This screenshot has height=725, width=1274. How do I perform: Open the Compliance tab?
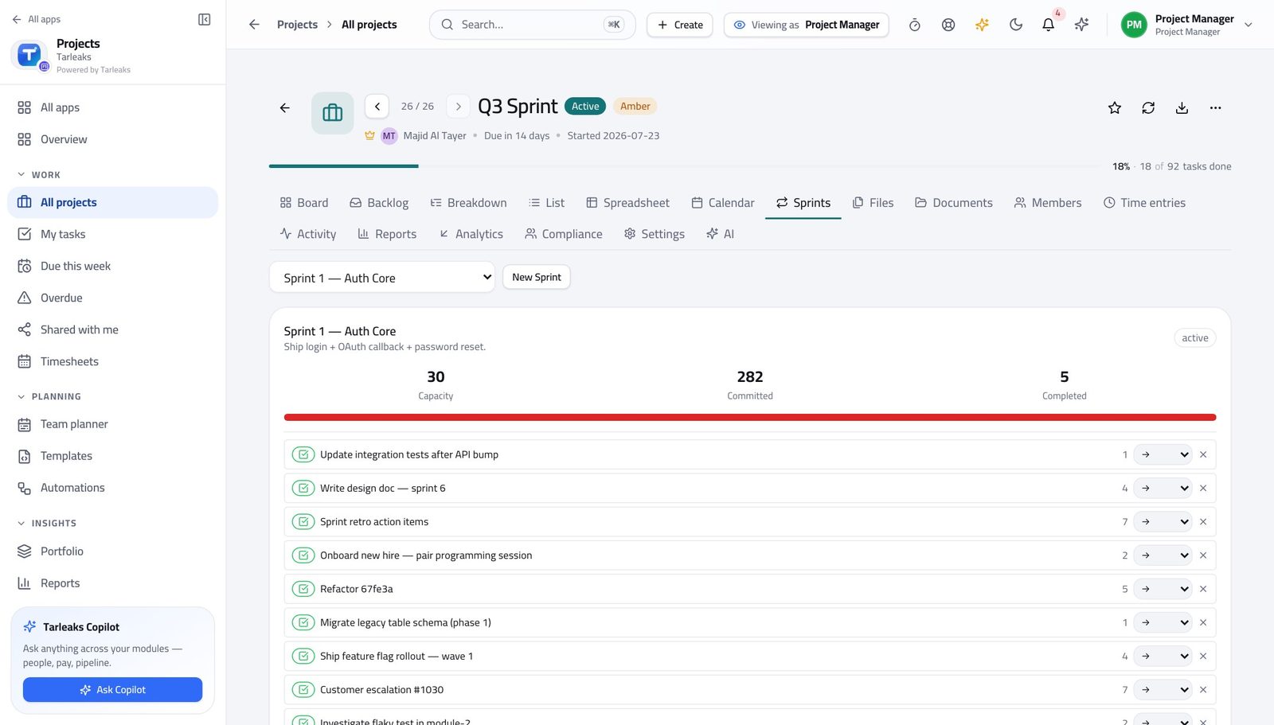pos(563,234)
